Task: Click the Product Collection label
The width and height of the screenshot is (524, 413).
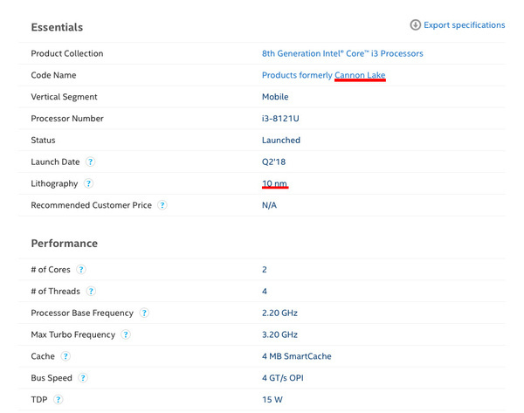Action: pos(67,53)
